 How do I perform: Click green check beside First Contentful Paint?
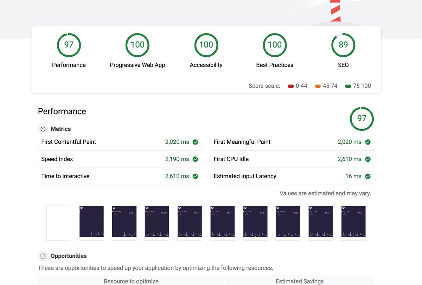pos(195,142)
